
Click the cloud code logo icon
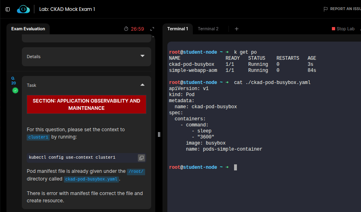click(23, 9)
